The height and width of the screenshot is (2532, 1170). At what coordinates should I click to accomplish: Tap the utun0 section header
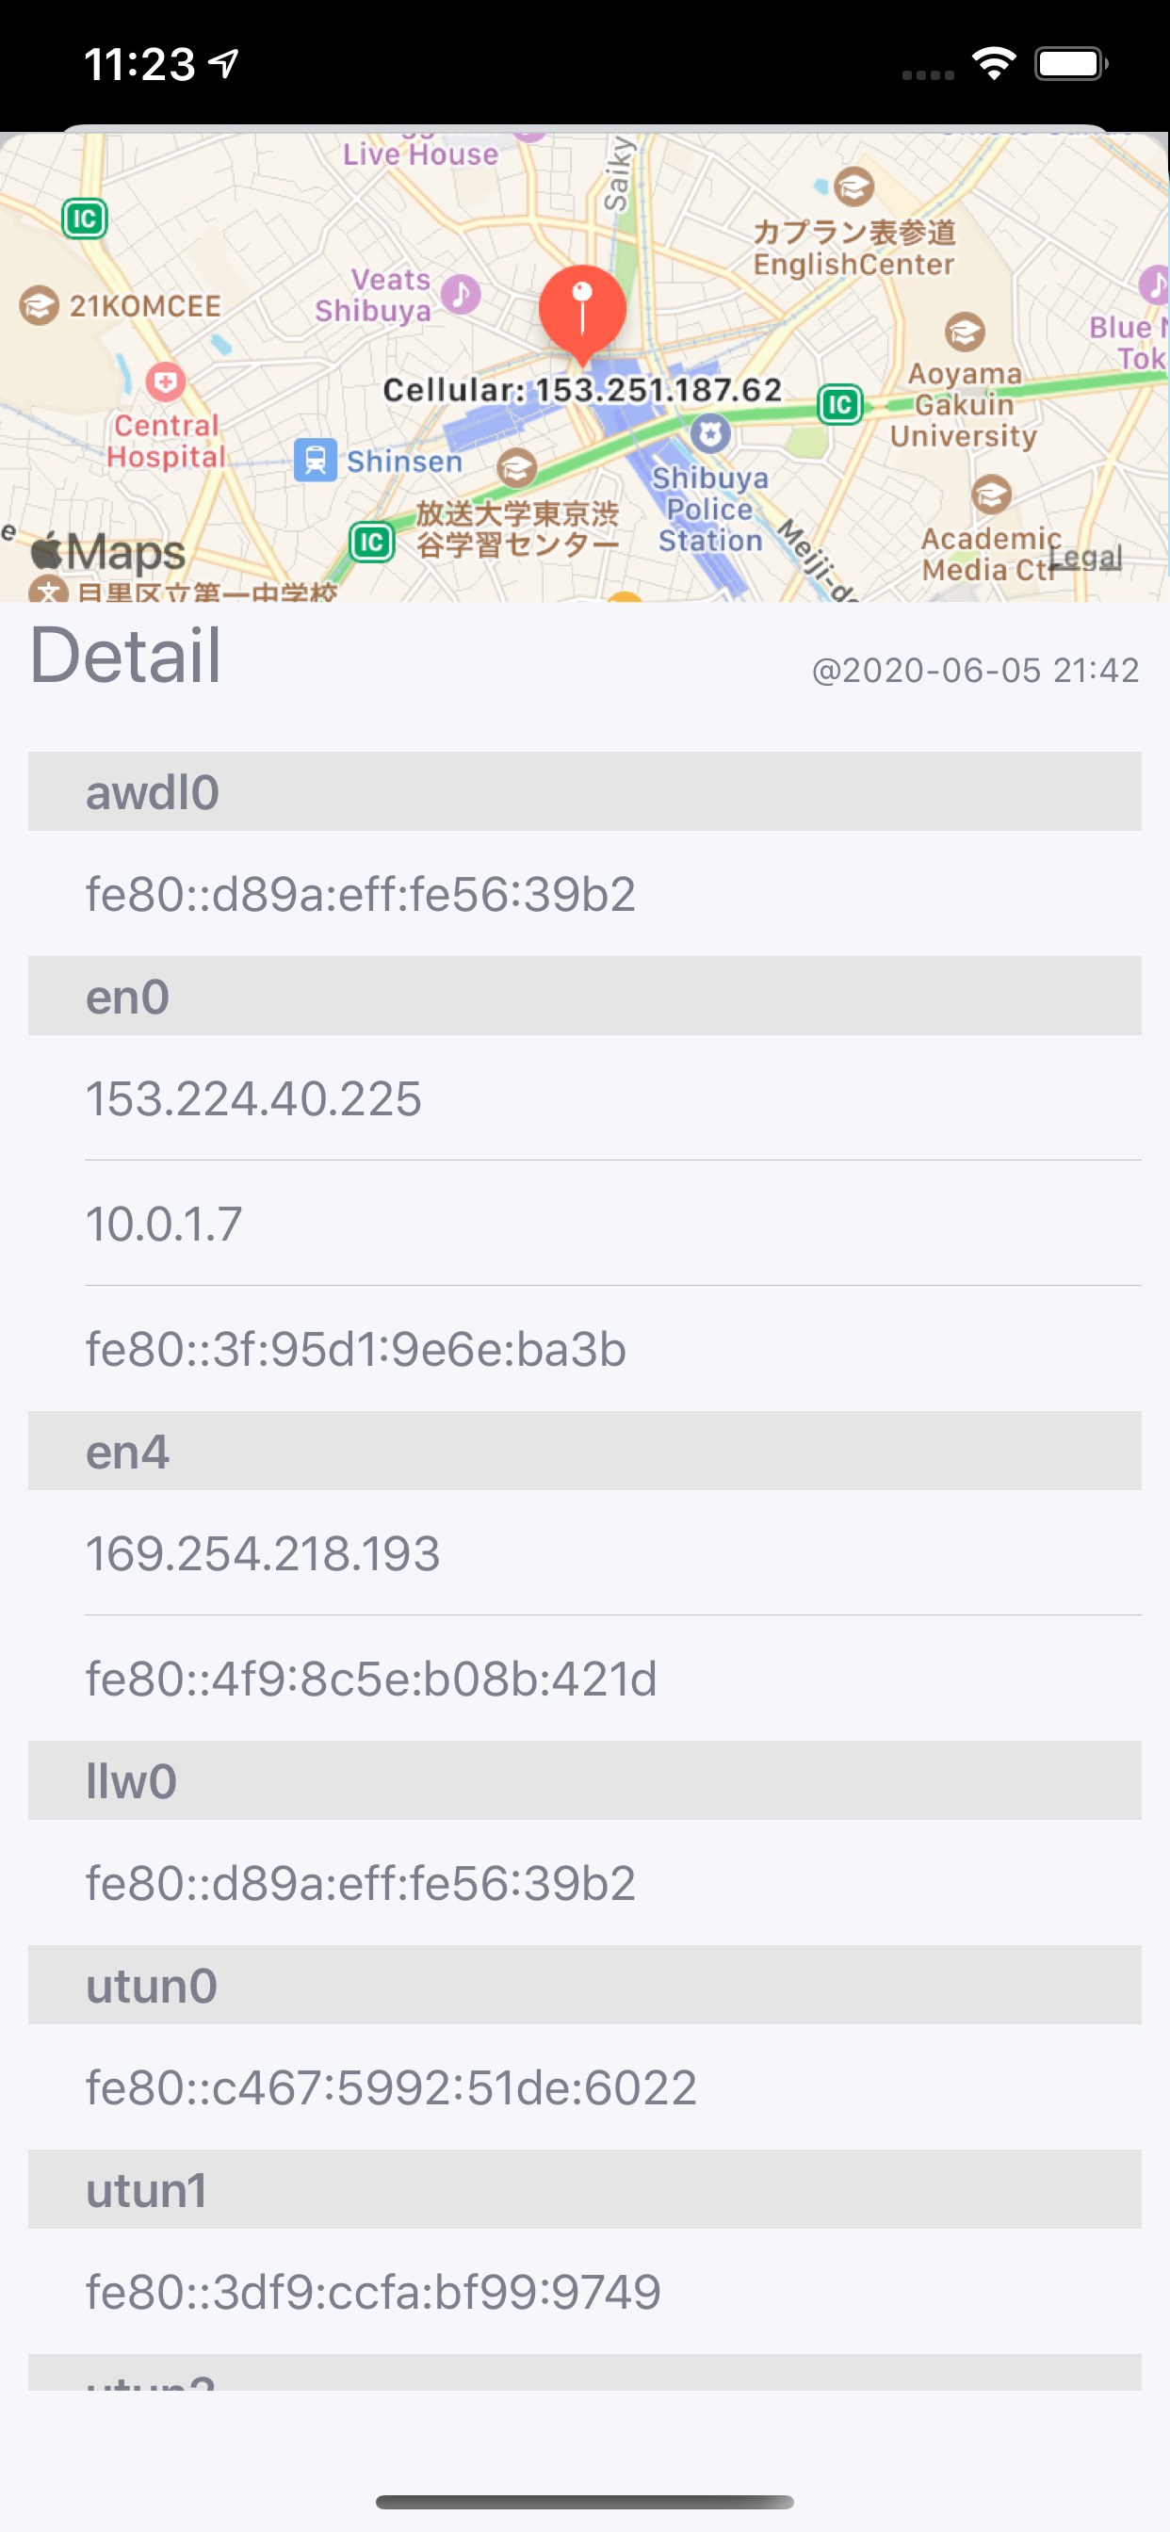pos(584,1985)
